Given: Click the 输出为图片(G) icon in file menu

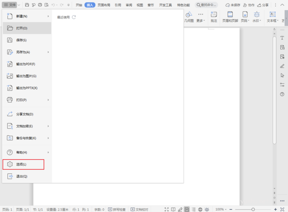Looking at the screenshot, I should click(10, 76).
